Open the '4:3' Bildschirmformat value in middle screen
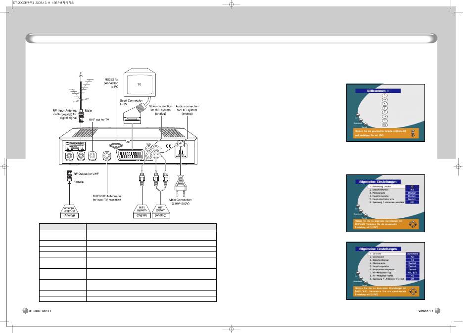The height and width of the screenshot is (333, 470). (x=412, y=189)
